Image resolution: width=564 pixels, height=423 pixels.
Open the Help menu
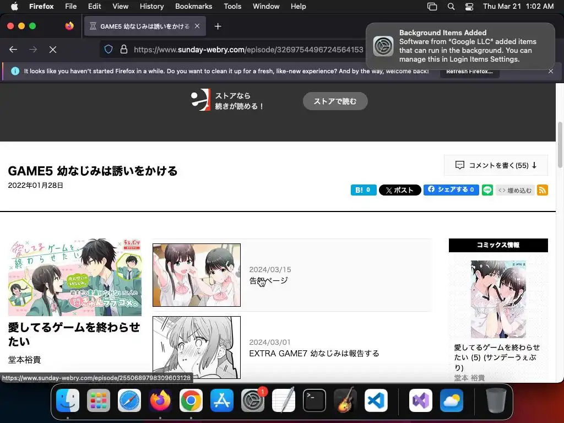pyautogui.click(x=298, y=6)
